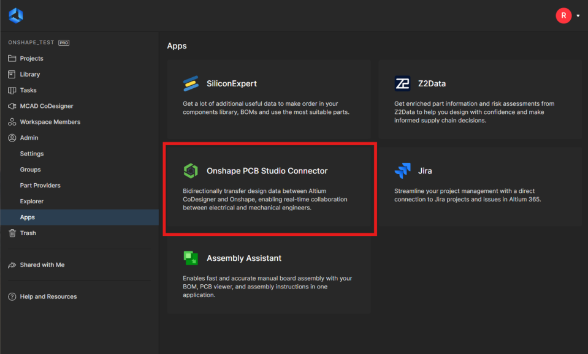Click the Jira description text
This screenshot has width=588, height=354.
tap(468, 195)
